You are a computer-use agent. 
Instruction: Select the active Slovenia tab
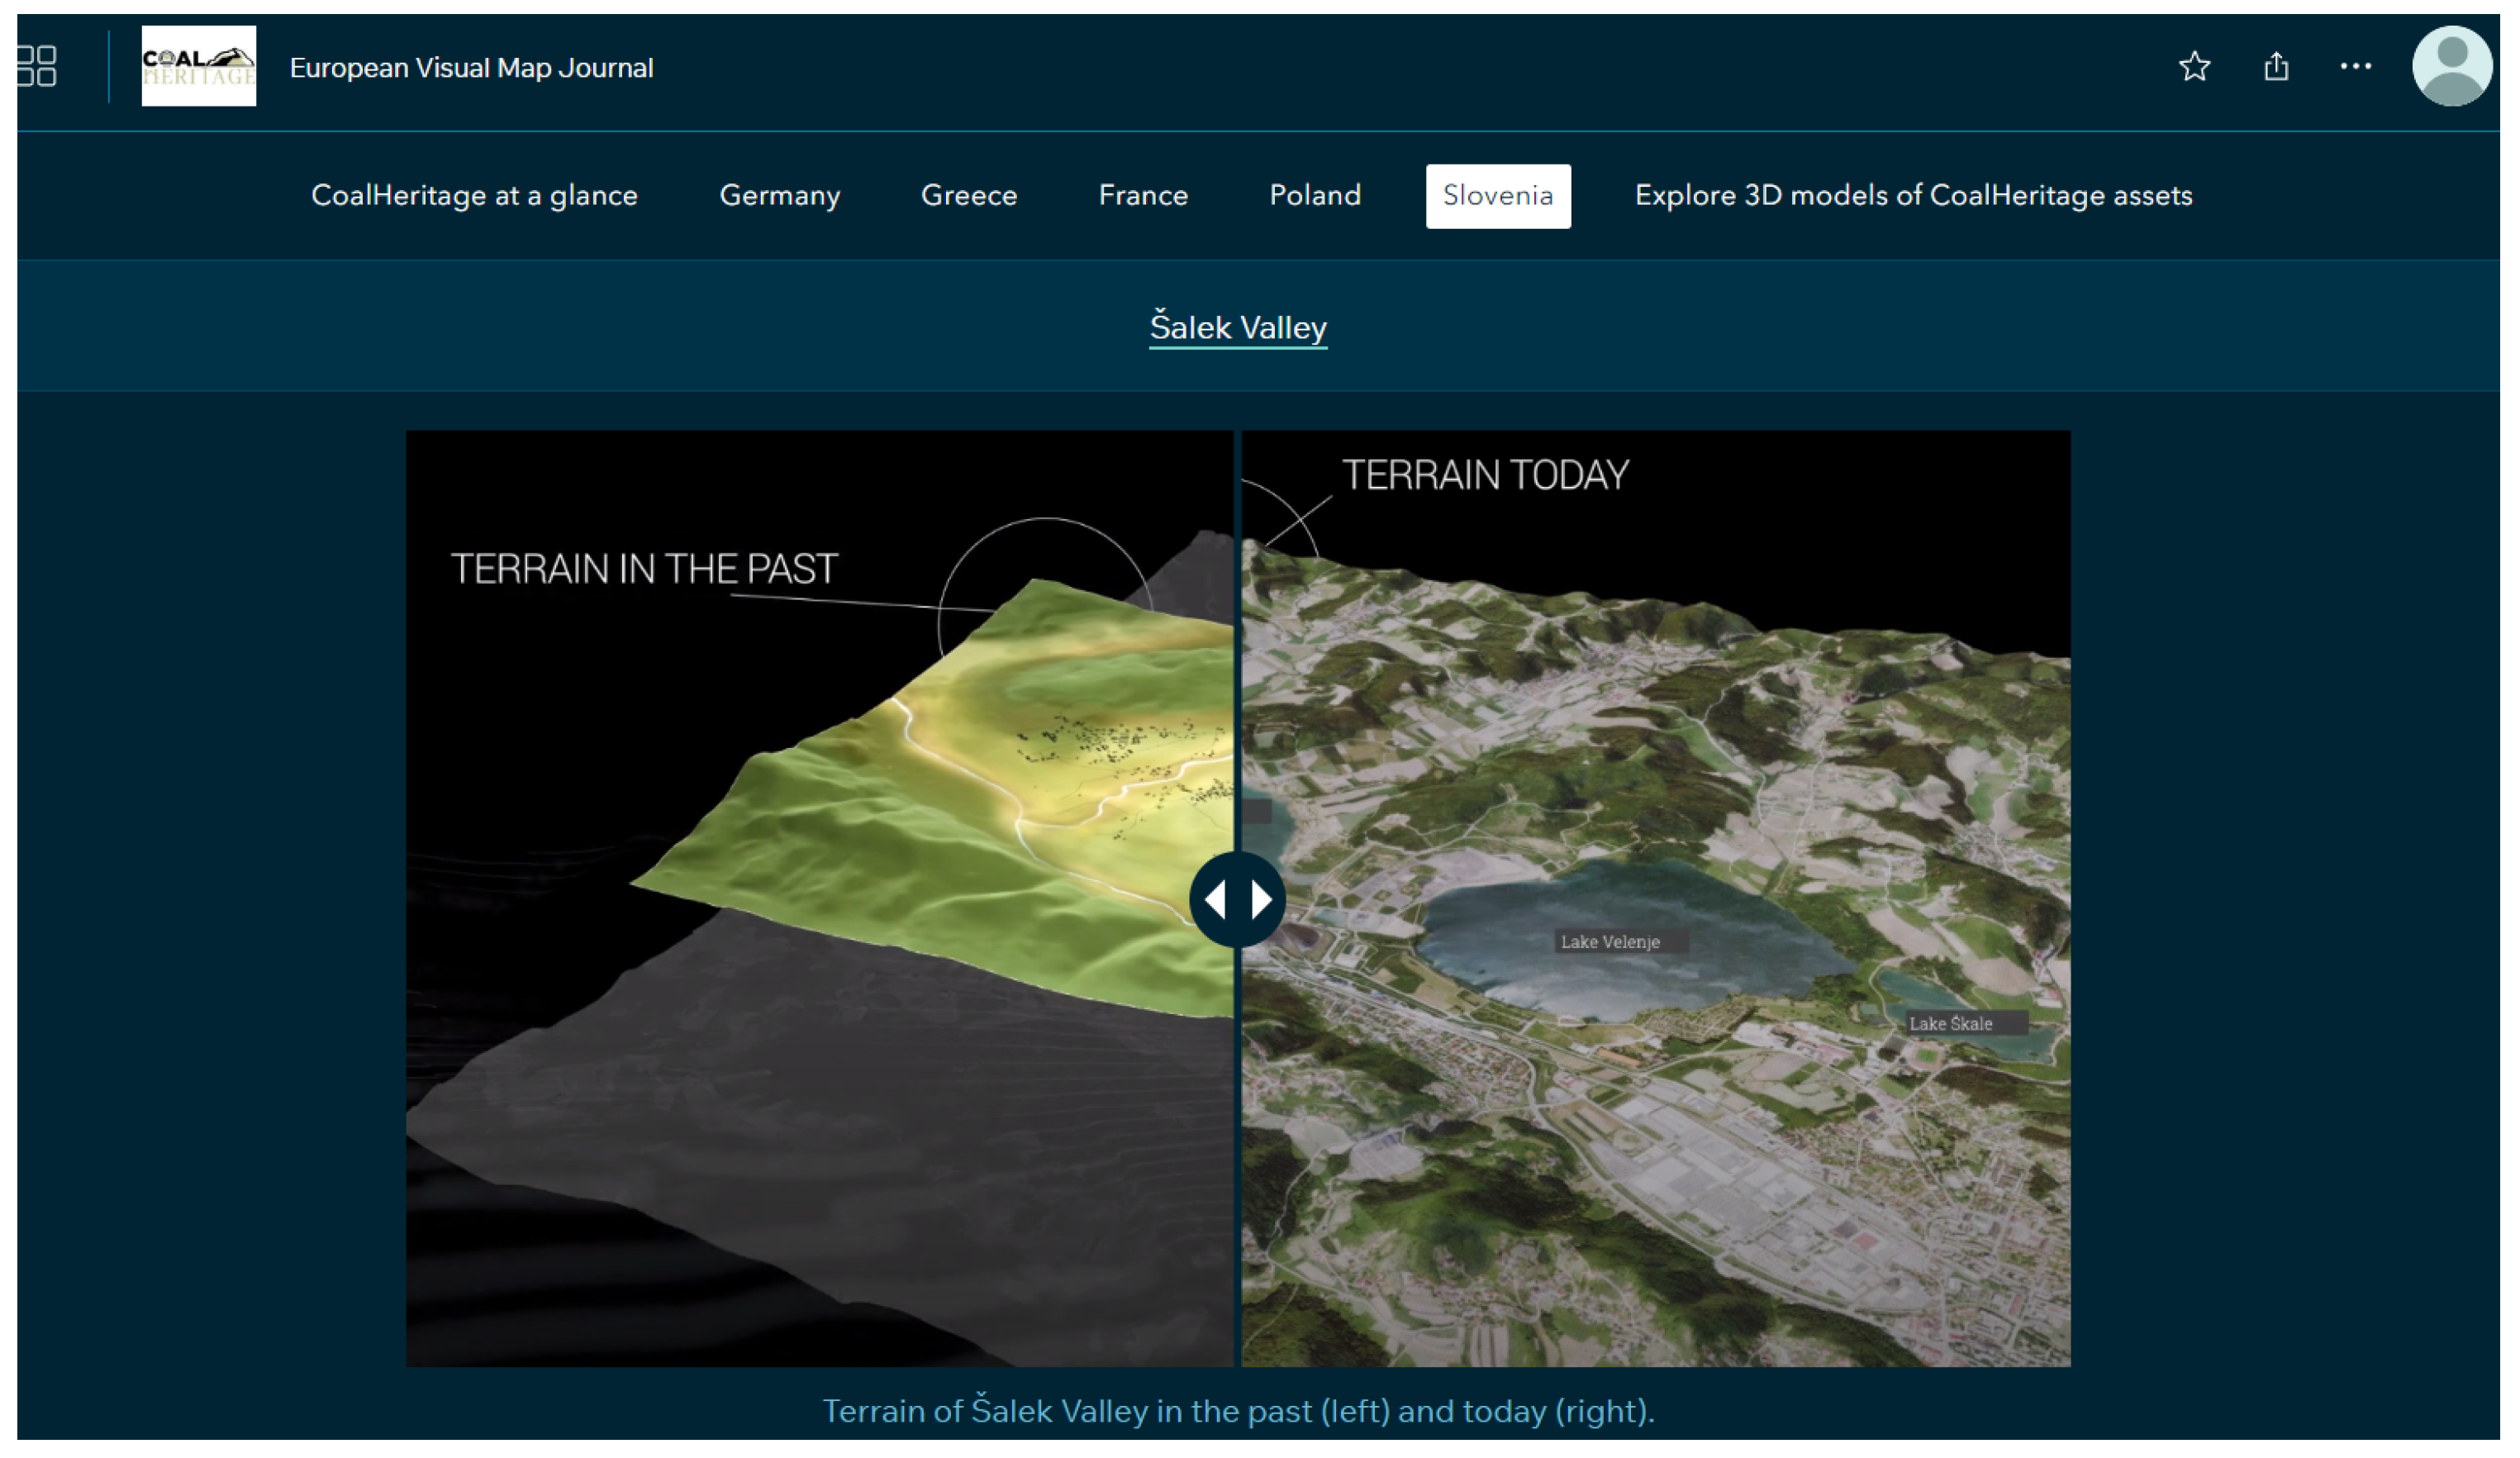pyautogui.click(x=1497, y=195)
